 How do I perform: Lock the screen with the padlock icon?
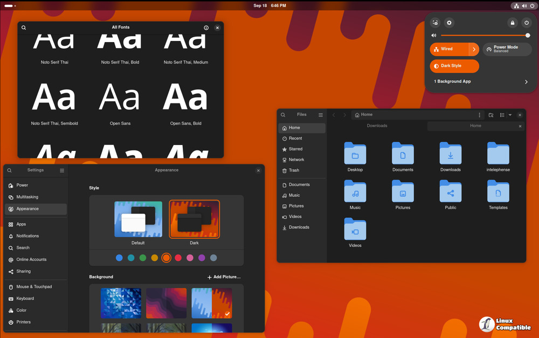(512, 23)
